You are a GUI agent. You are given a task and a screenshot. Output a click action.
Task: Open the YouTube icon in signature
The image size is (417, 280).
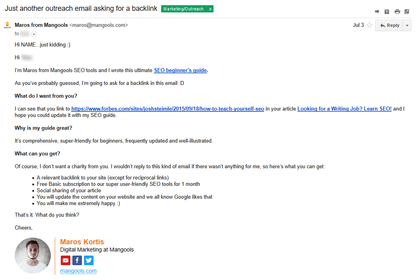[66, 260]
